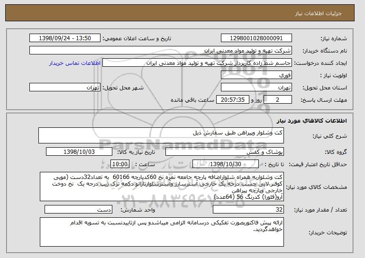Click the label گروه کالا

[x=336, y=152]
